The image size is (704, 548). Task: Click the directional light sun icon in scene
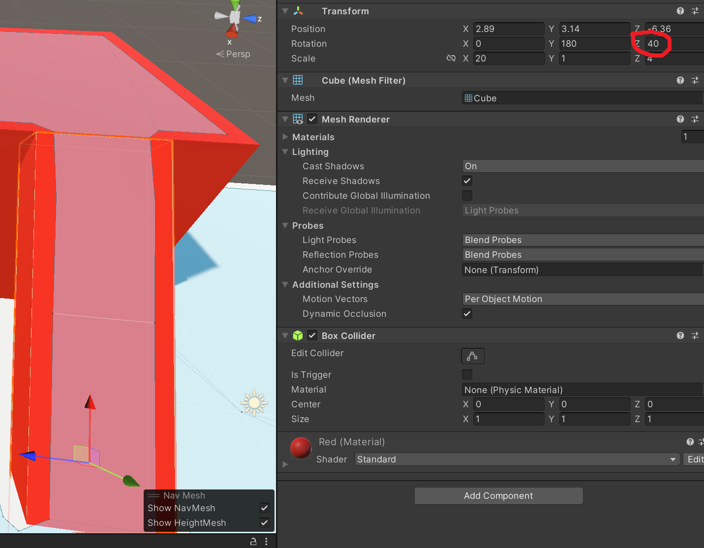click(254, 403)
